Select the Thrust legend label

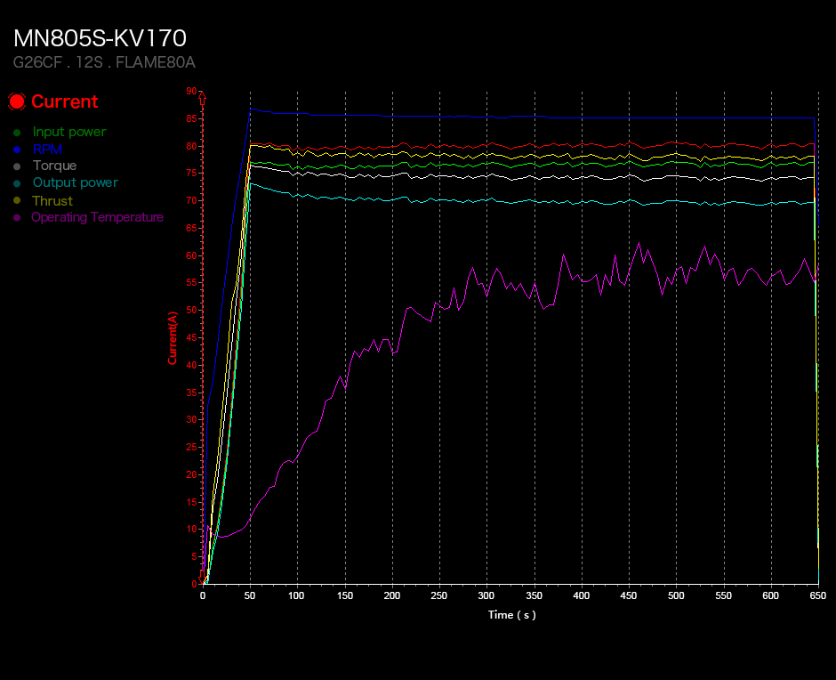click(x=52, y=200)
